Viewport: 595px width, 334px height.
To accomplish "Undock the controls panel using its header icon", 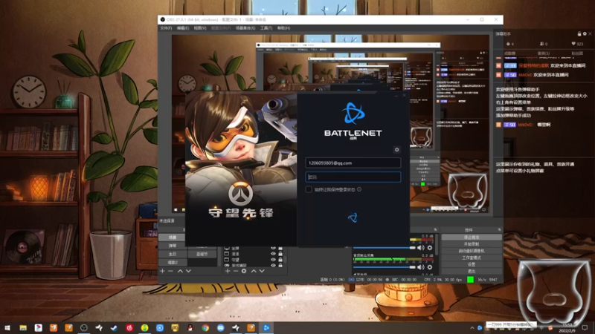I will point(499,229).
